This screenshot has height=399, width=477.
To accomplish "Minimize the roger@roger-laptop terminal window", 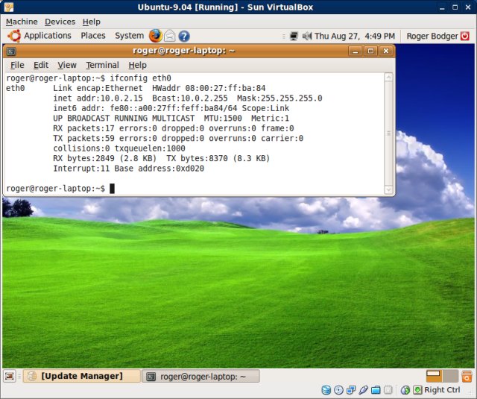I will pyautogui.click(x=355, y=51).
